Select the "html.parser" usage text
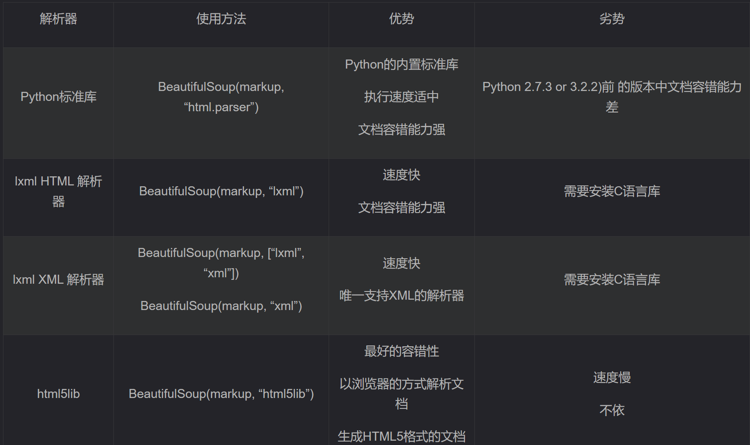The image size is (750, 445). click(x=221, y=107)
